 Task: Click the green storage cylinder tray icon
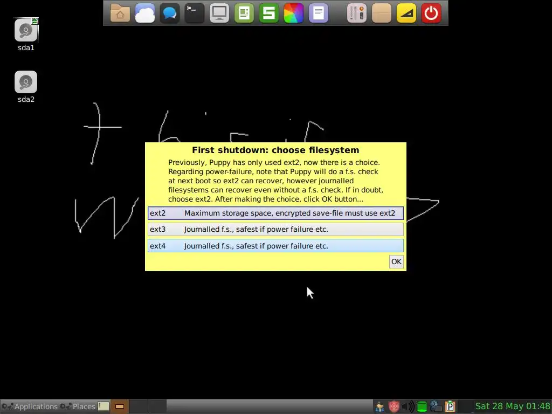(422, 406)
